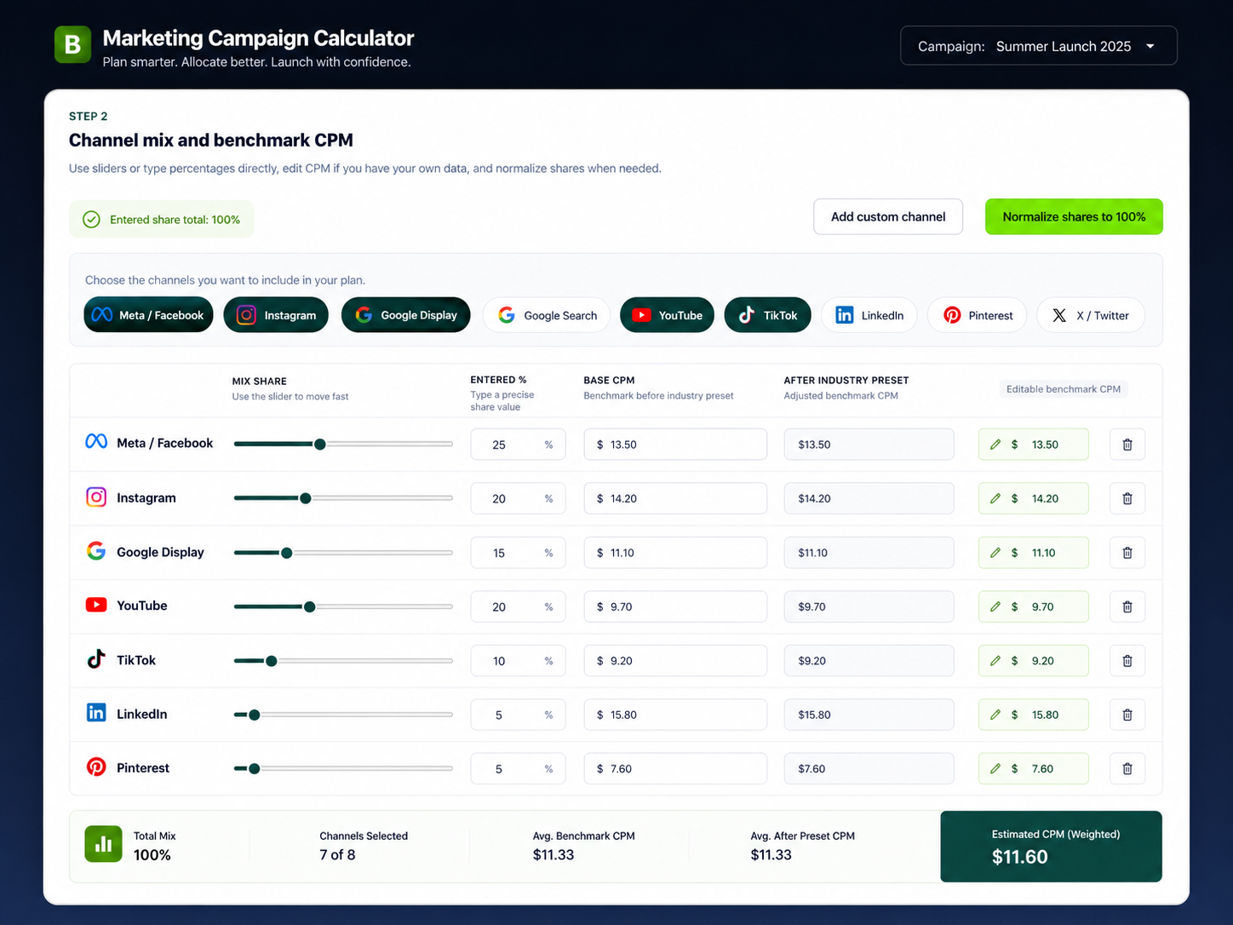The height and width of the screenshot is (925, 1233).
Task: Click the Instagram base CPM field 14.20
Action: (675, 498)
